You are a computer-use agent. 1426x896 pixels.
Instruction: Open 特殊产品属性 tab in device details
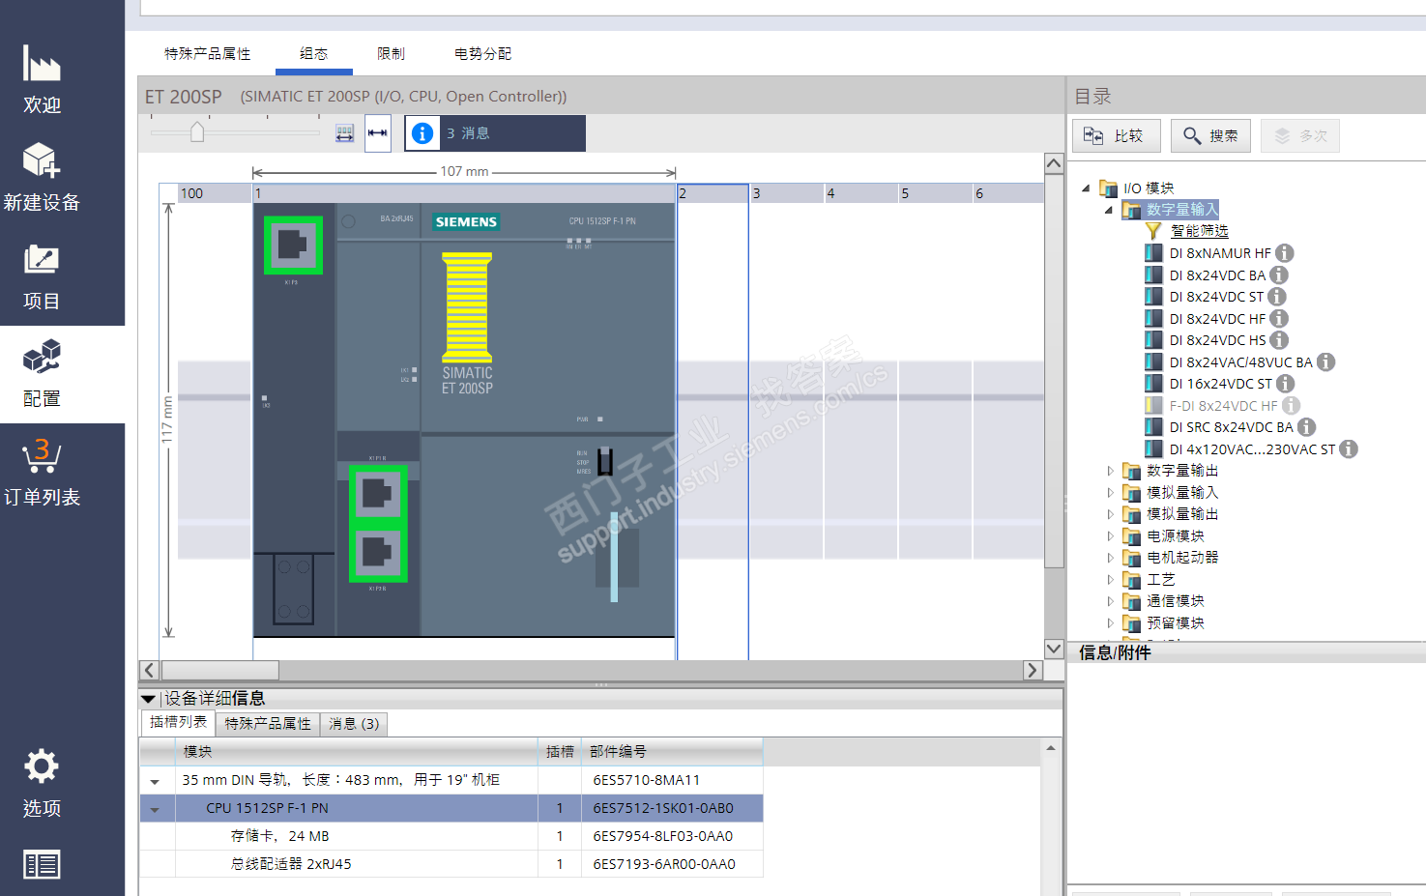[268, 724]
